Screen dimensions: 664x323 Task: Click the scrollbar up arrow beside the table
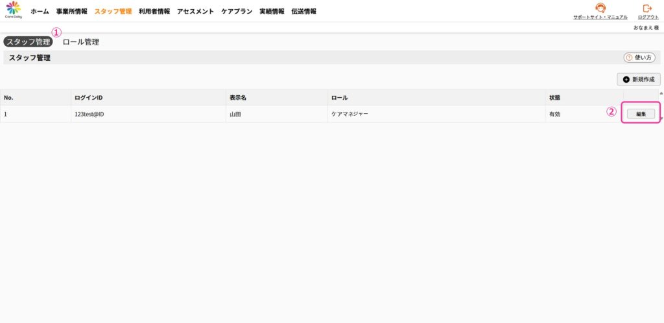pyautogui.click(x=661, y=93)
